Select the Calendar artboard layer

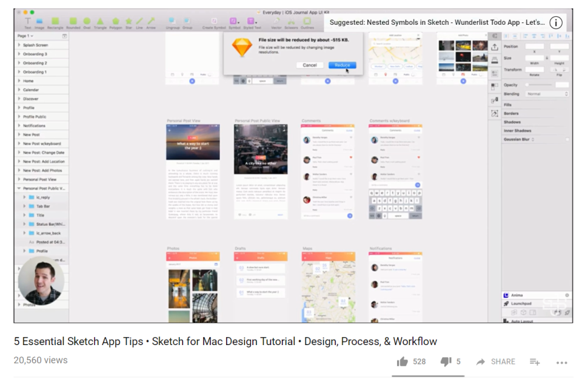(42, 90)
